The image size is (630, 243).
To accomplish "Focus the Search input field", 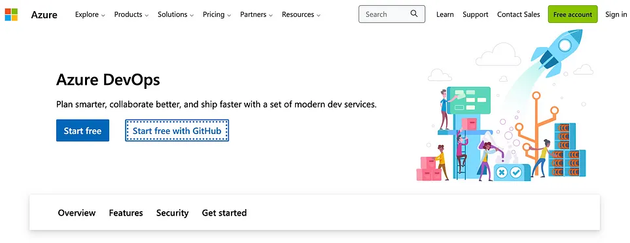I will coord(392,14).
